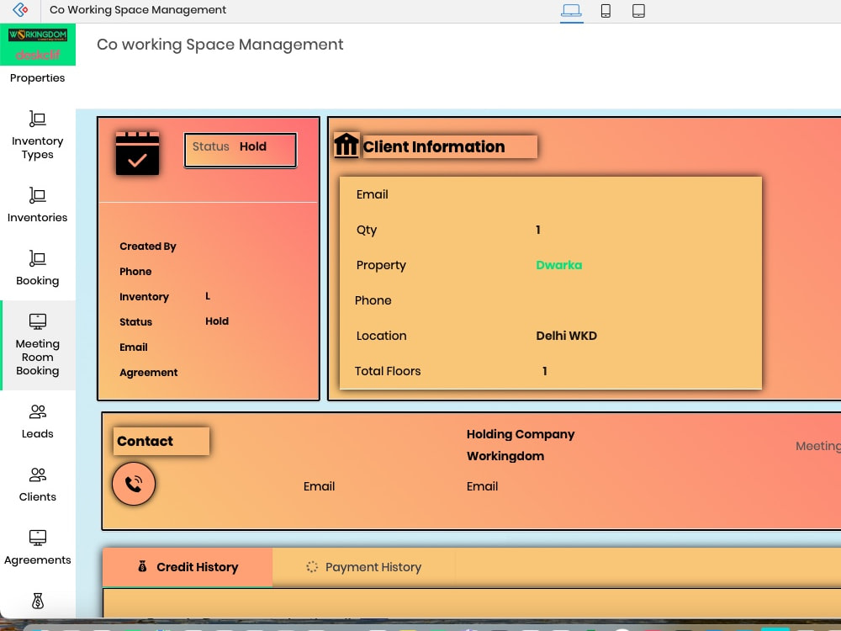Viewport: 841px width, 631px height.
Task: Click the Contact heading label
Action: click(x=145, y=441)
